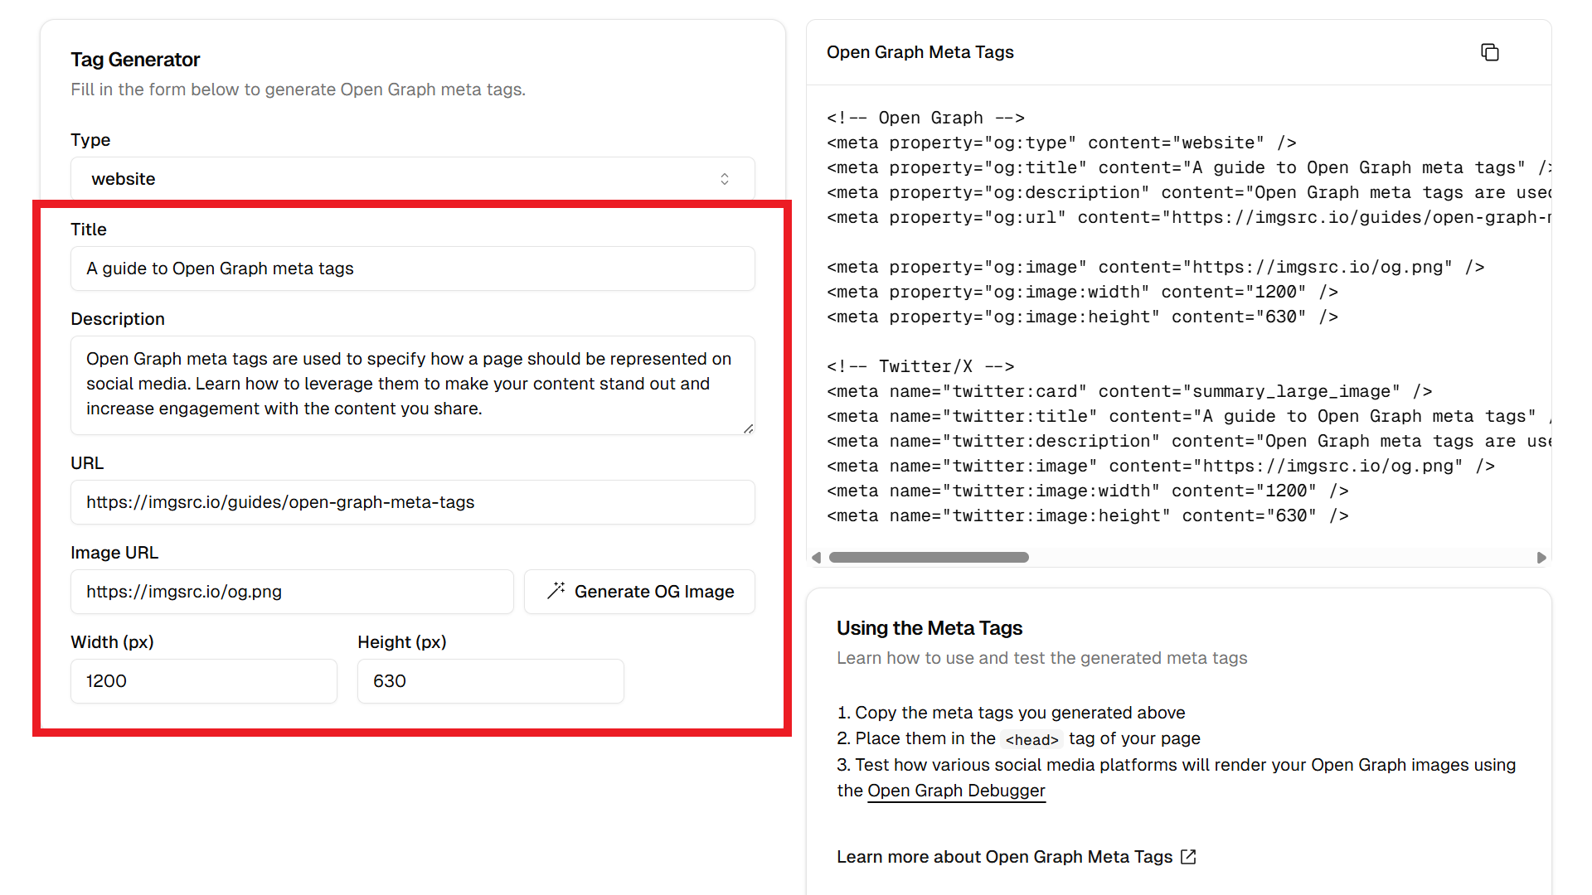Open Learn more about Open Graph Meta Tags
This screenshot has width=1592, height=895.
pyautogui.click(x=1004, y=857)
